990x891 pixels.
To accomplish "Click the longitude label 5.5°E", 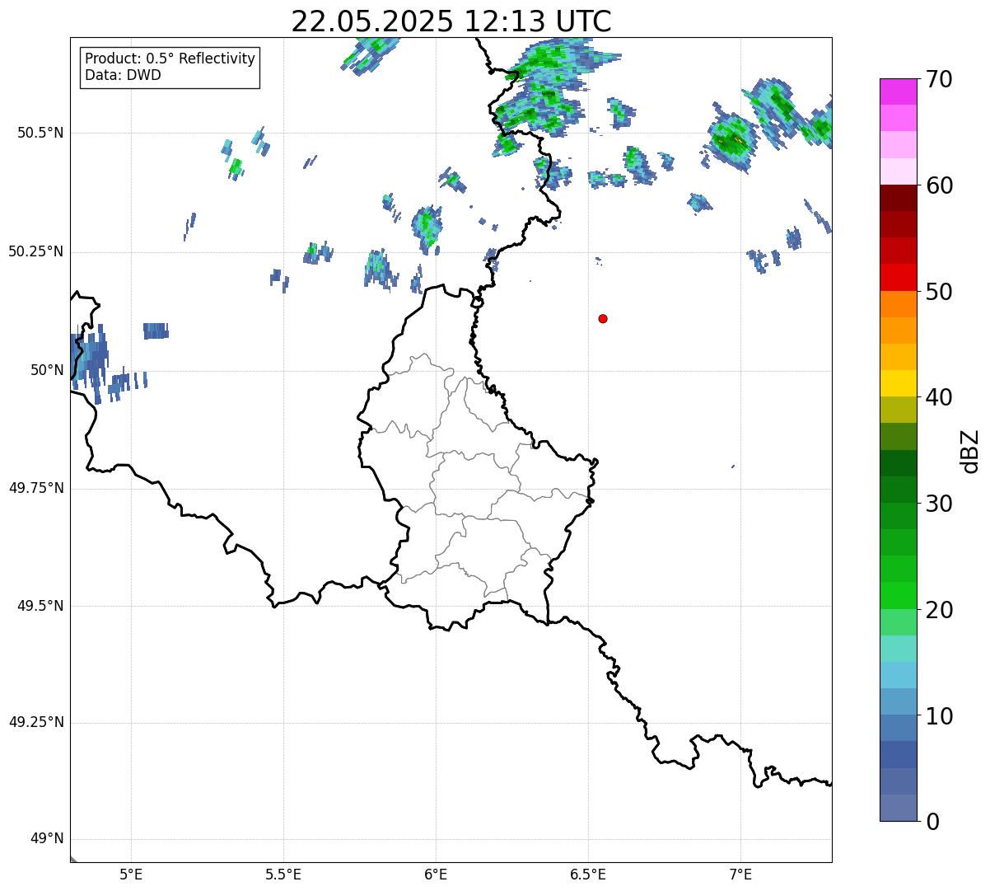I will [283, 875].
